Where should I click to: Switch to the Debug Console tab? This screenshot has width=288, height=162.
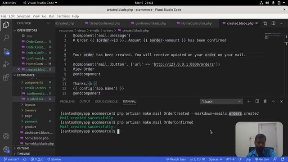(106, 101)
